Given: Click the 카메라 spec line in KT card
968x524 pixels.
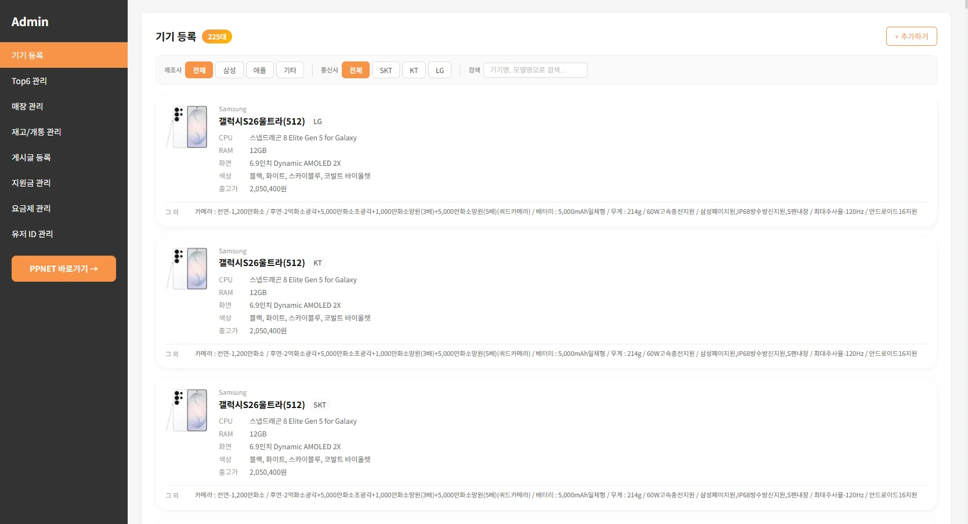Looking at the screenshot, I should tap(556, 354).
